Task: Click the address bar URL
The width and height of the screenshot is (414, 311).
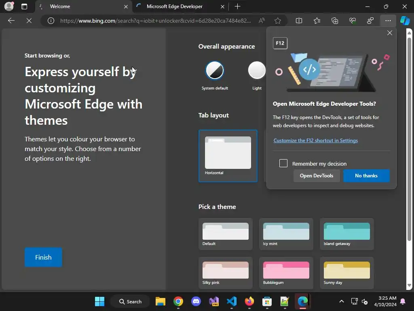Action: (155, 21)
